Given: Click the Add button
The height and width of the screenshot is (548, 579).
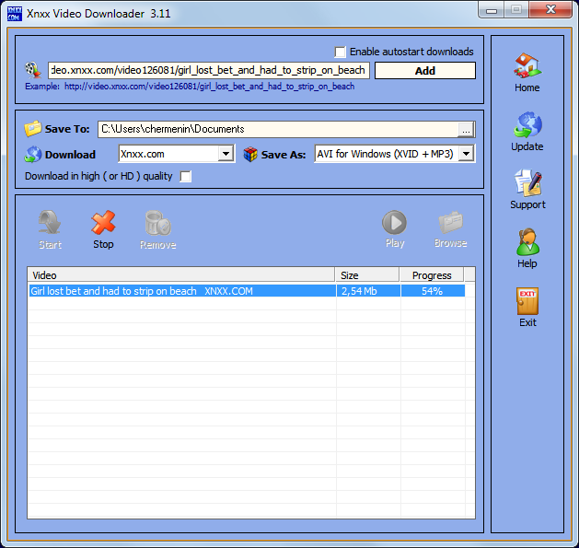Looking at the screenshot, I should [425, 71].
